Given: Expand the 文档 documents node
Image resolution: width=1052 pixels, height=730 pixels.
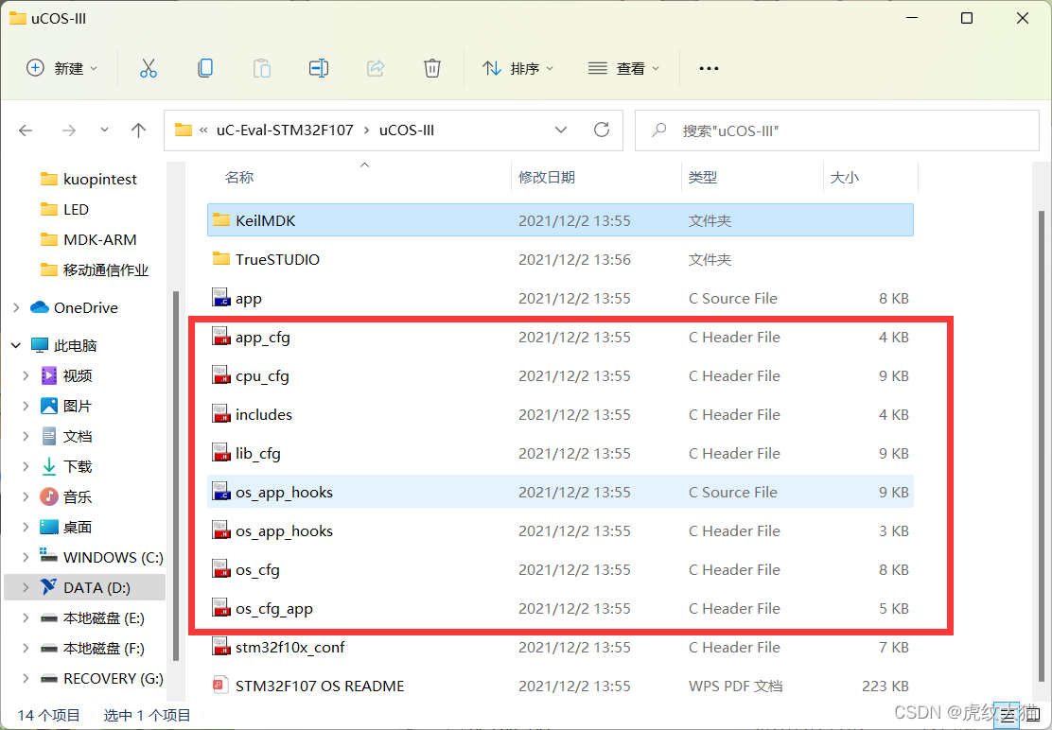Looking at the screenshot, I should click(26, 436).
